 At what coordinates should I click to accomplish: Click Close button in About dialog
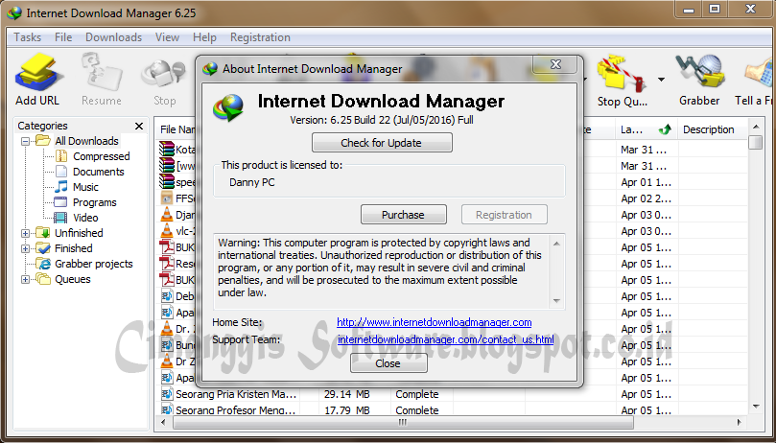[388, 363]
